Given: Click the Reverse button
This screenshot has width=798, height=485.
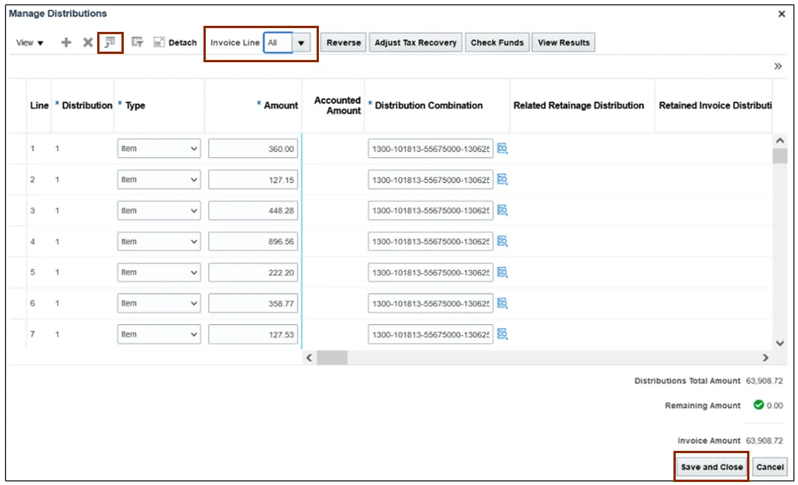Looking at the screenshot, I should pos(343,43).
